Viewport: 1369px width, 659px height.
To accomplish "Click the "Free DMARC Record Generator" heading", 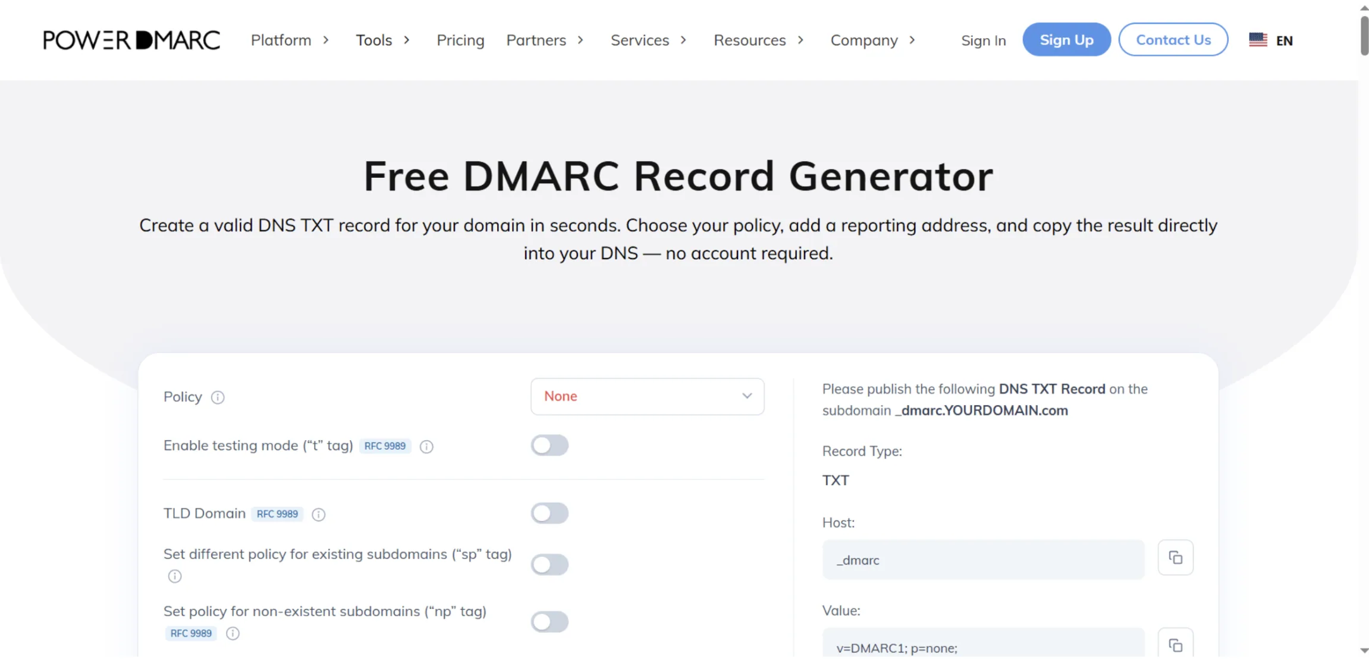I will pos(679,177).
